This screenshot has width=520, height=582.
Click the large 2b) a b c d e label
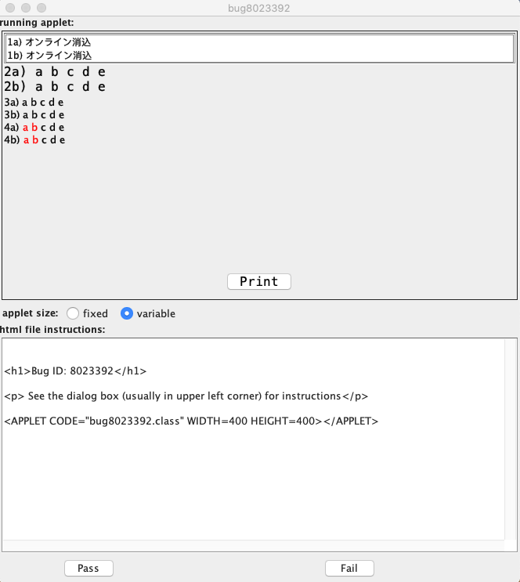click(x=55, y=87)
